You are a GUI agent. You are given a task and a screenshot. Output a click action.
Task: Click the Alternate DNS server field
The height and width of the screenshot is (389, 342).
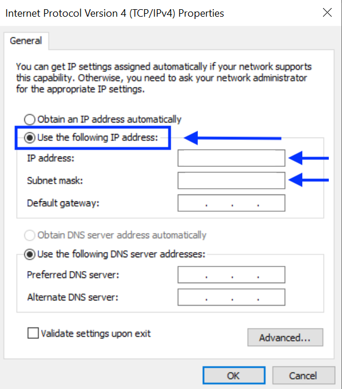231,297
